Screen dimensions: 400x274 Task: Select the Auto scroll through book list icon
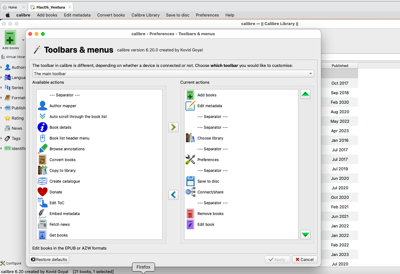43,116
